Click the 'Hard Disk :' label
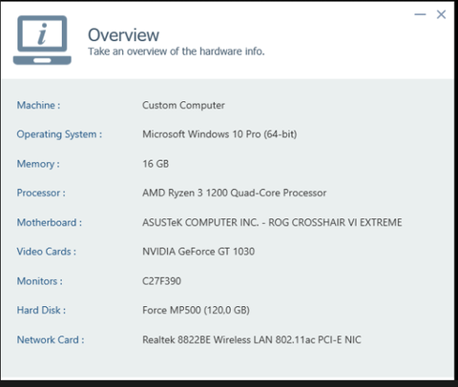 click(41, 310)
